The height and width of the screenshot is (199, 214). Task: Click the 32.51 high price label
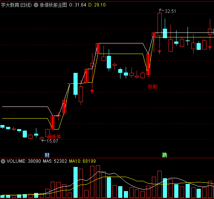tap(170, 11)
